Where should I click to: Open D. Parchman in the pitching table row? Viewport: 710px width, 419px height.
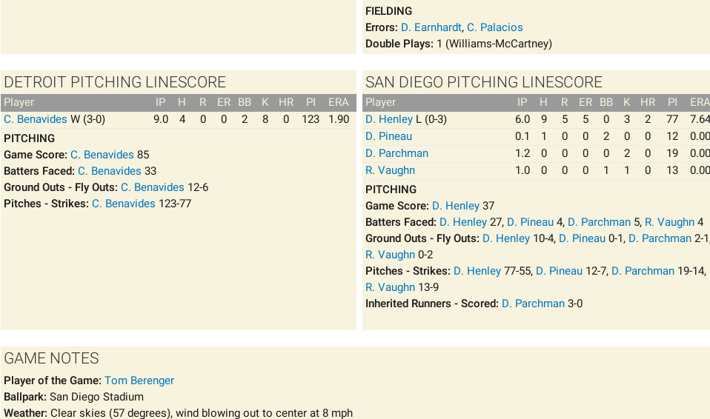397,153
